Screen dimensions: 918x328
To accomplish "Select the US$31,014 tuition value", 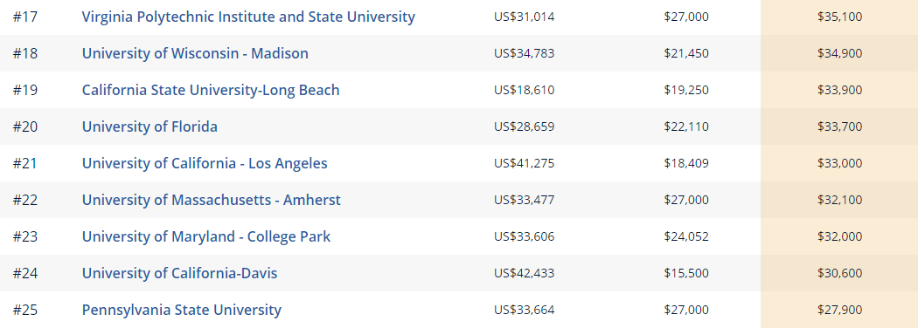I will 524,17.
